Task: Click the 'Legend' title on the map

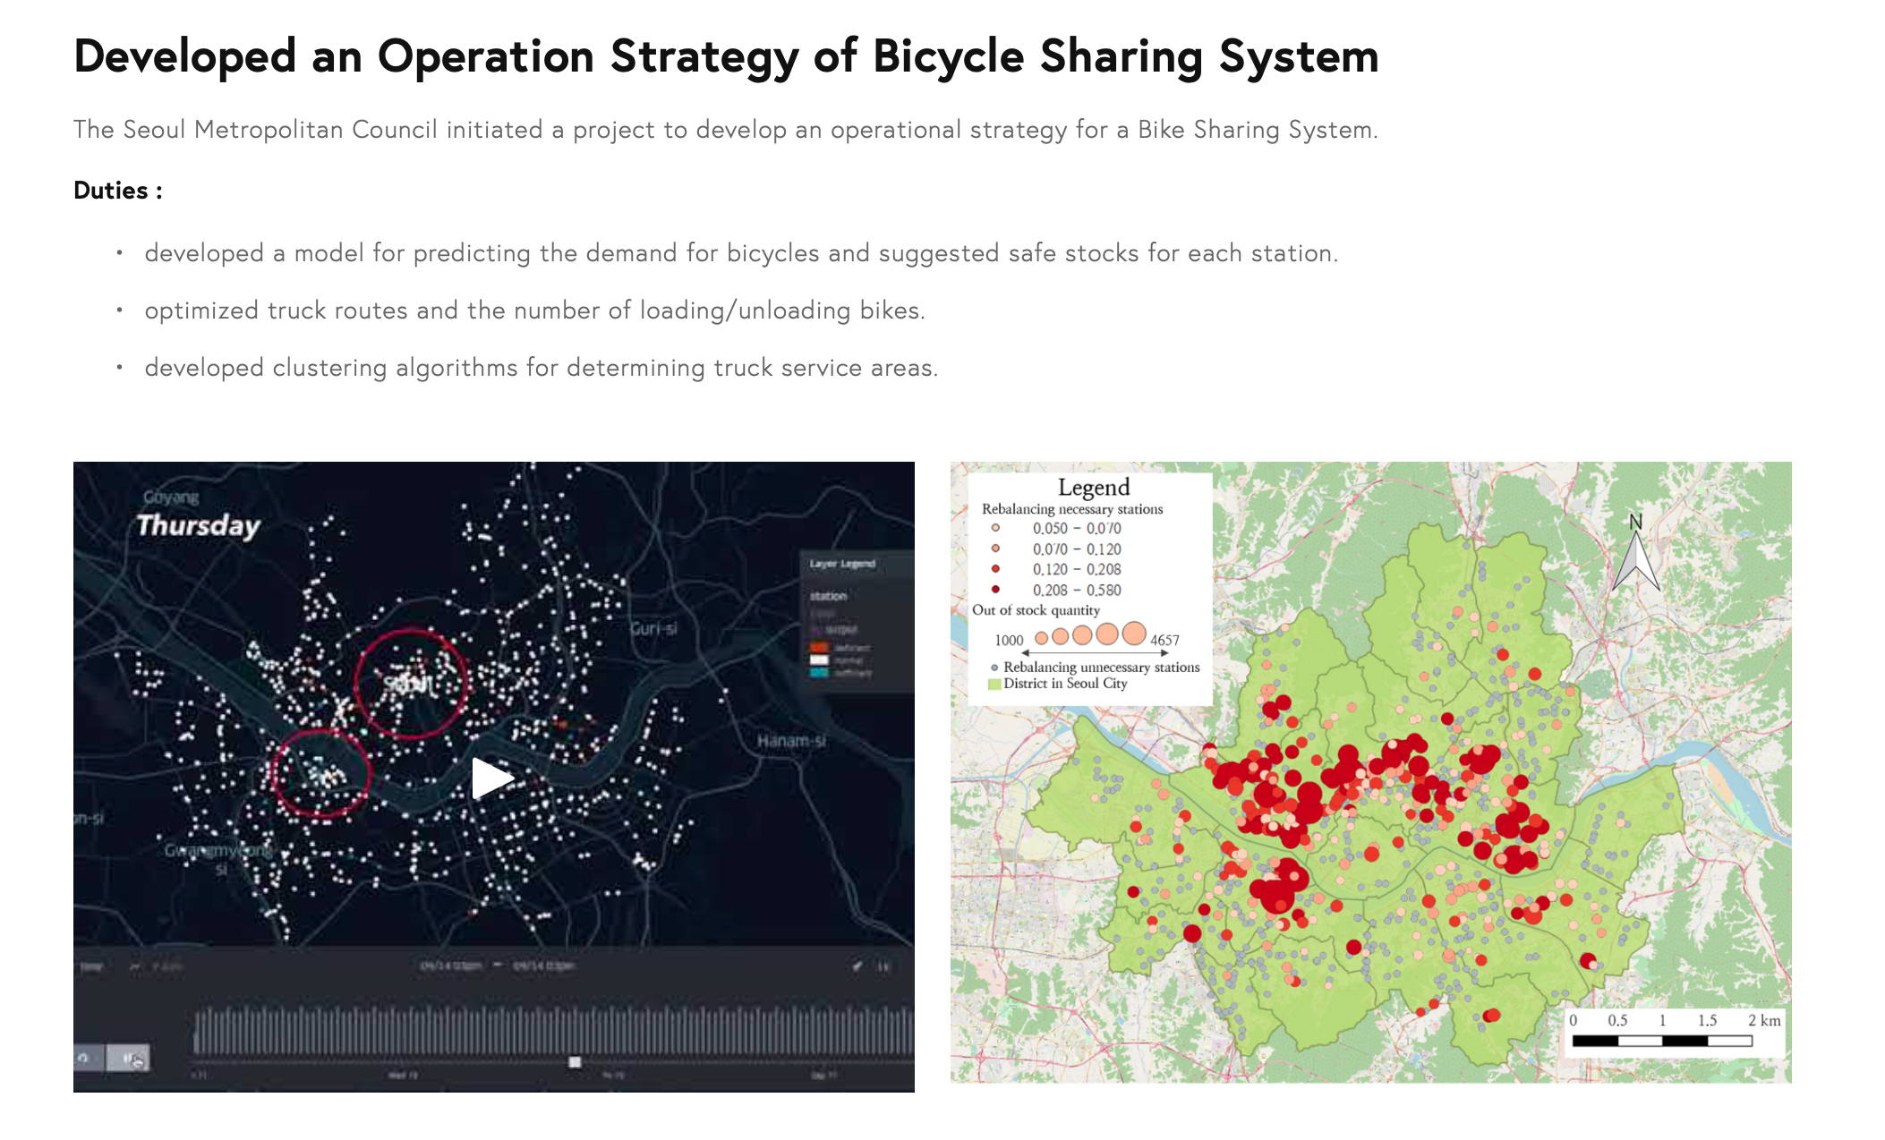Action: pyautogui.click(x=1094, y=487)
